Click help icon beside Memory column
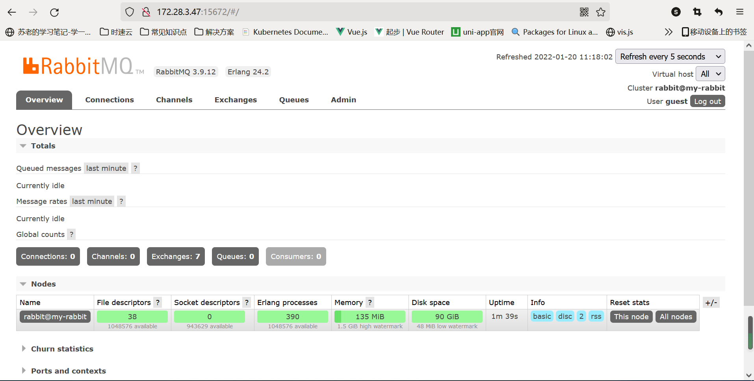Viewport: 754px width, 381px height. pyautogui.click(x=370, y=302)
